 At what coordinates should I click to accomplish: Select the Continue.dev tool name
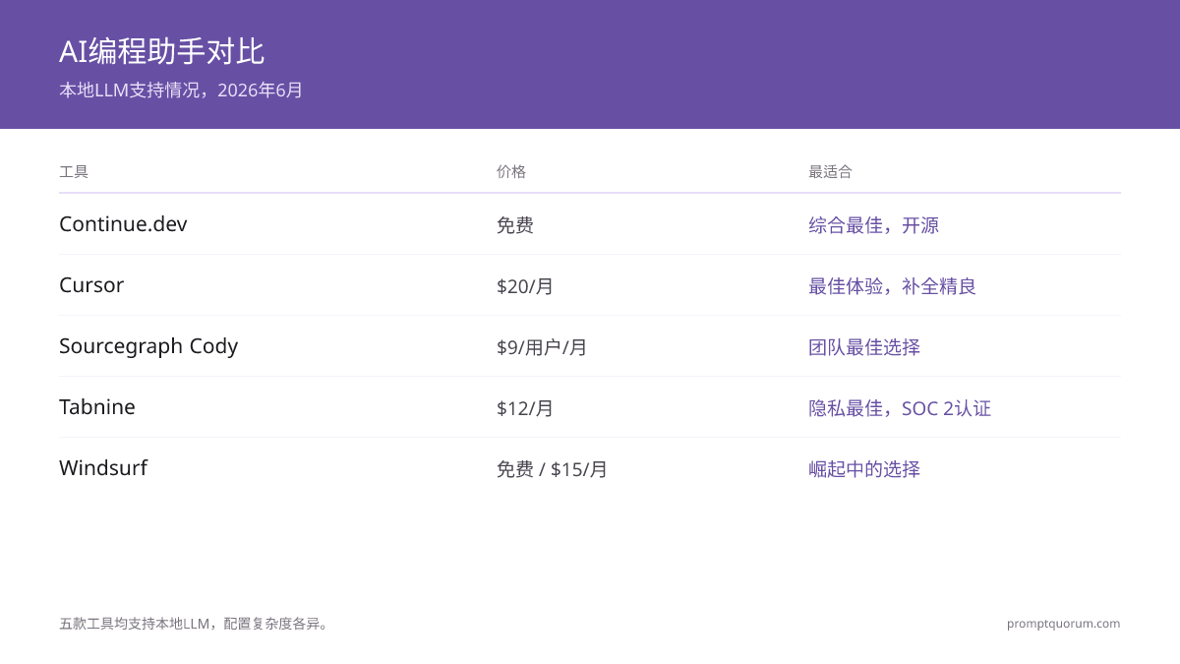point(123,224)
